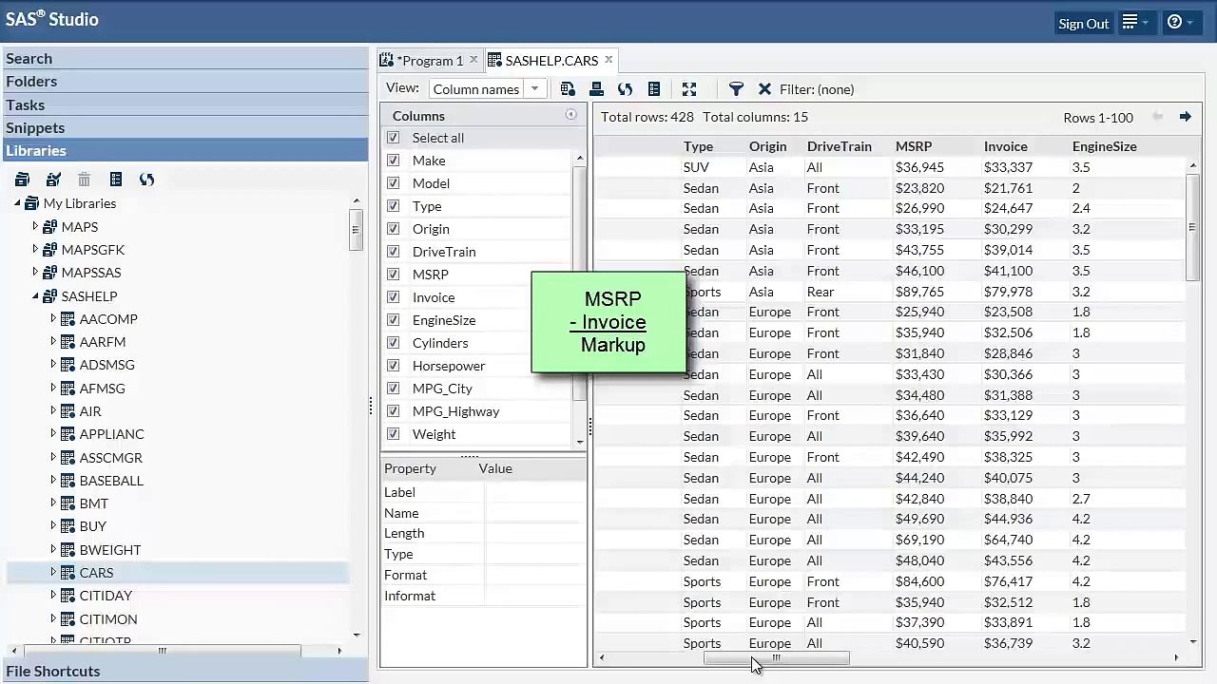Uncheck the Cylinders column checkbox
1217x684 pixels.
pos(393,343)
